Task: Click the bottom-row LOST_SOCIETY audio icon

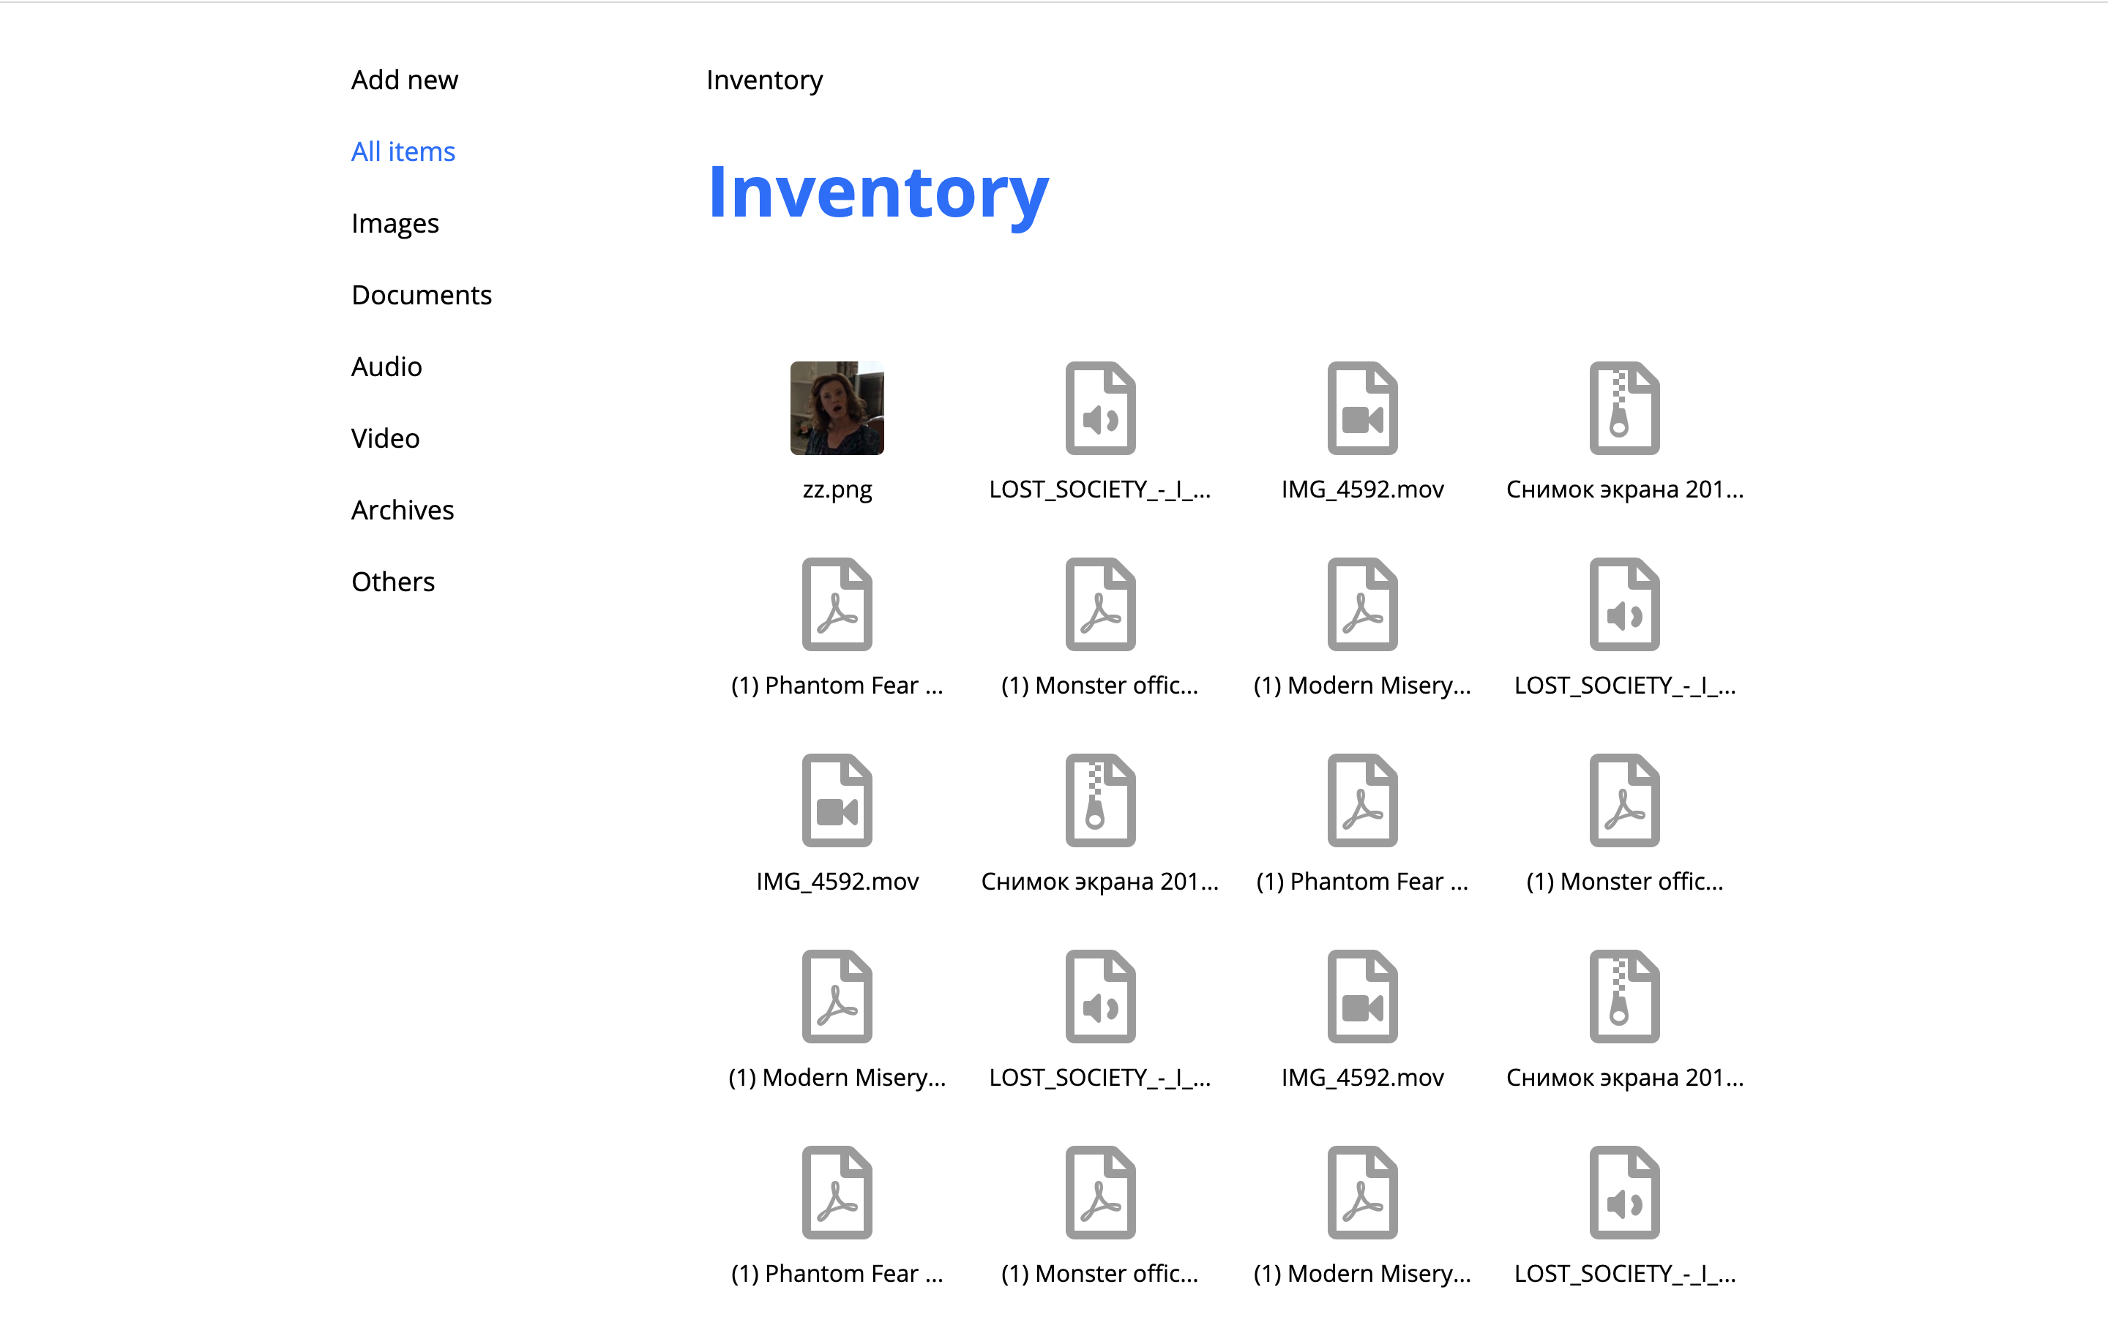Action: tap(1623, 1192)
